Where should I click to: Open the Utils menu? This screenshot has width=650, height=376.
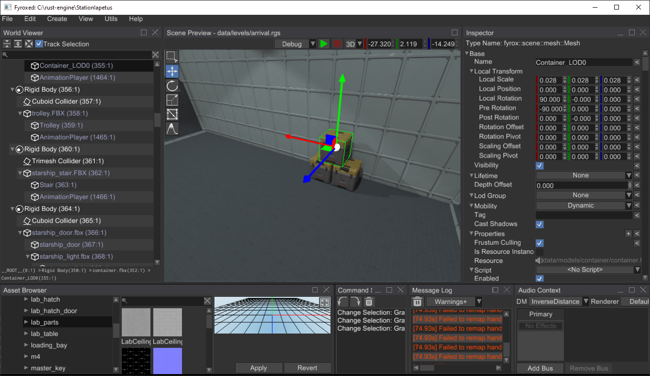(111, 19)
